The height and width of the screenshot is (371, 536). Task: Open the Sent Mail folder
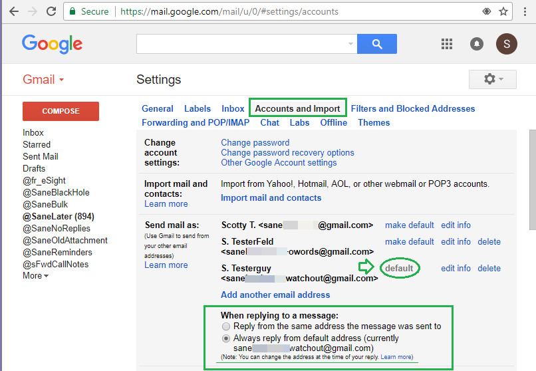click(41, 156)
